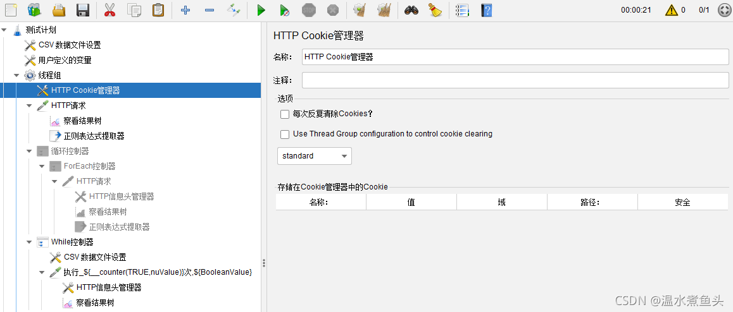The width and height of the screenshot is (733, 312).
Task: Click the Cut scissors icon
Action: (x=110, y=9)
